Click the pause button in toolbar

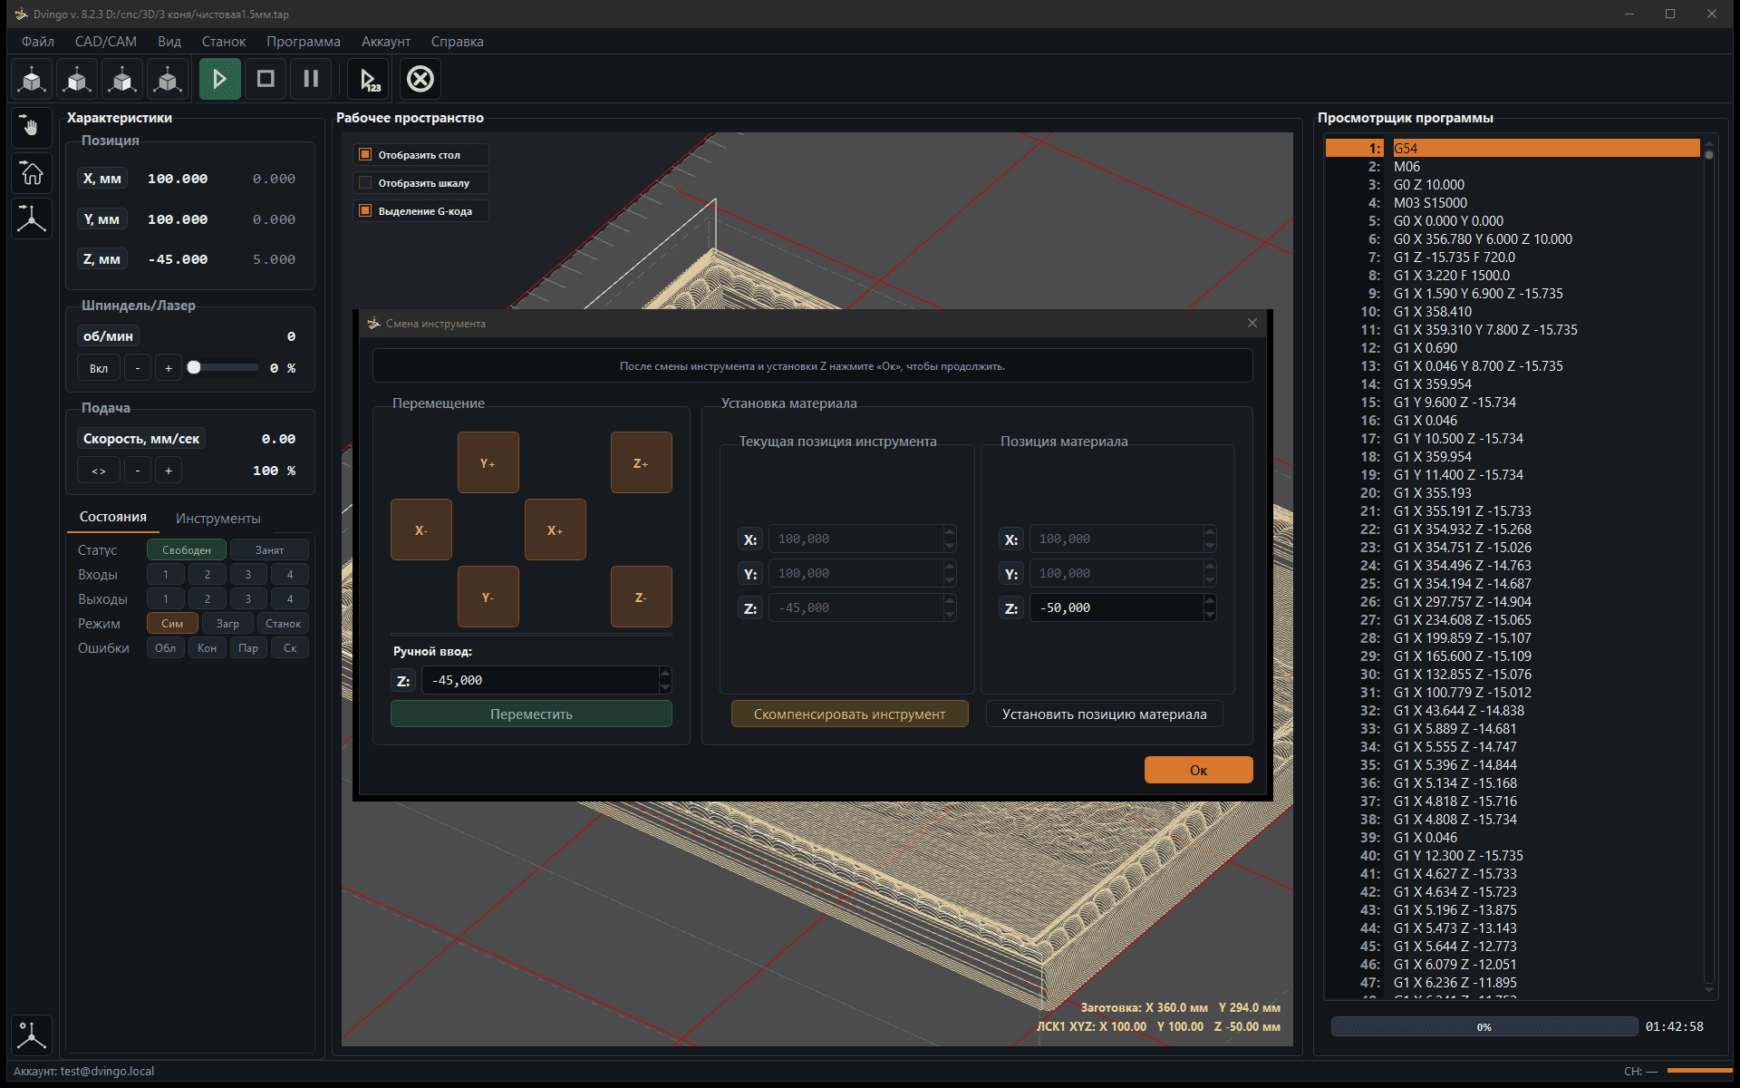click(x=311, y=79)
